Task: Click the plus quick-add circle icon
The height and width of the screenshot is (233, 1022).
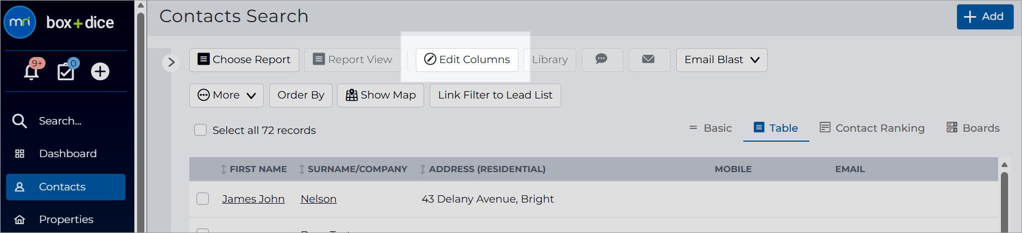Action: click(100, 71)
